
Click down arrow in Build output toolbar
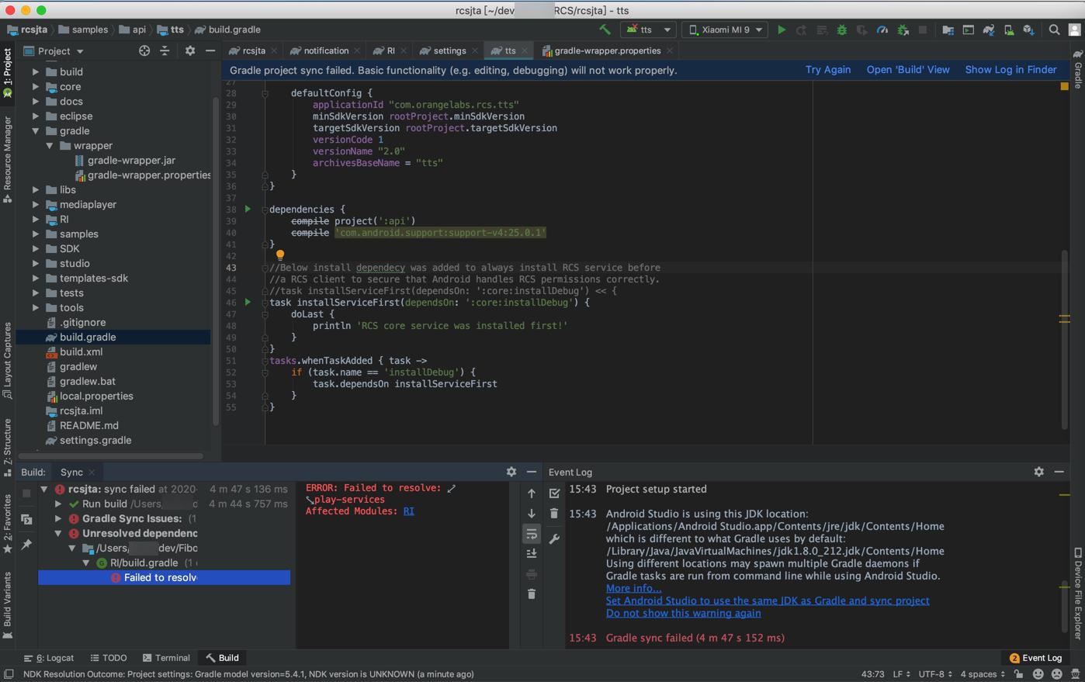pyautogui.click(x=532, y=514)
